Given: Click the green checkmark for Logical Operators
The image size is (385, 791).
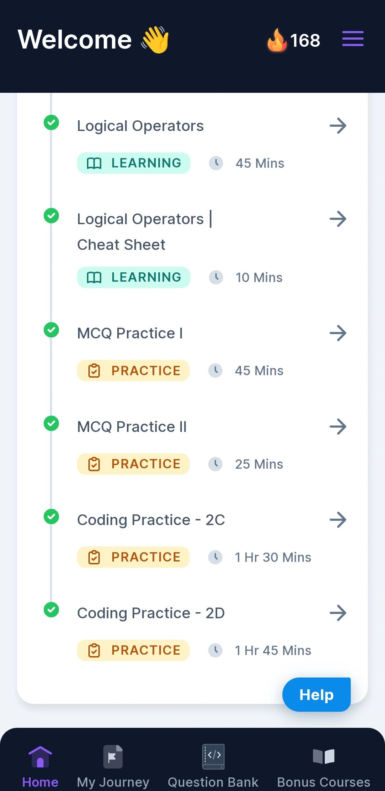Looking at the screenshot, I should [x=51, y=122].
